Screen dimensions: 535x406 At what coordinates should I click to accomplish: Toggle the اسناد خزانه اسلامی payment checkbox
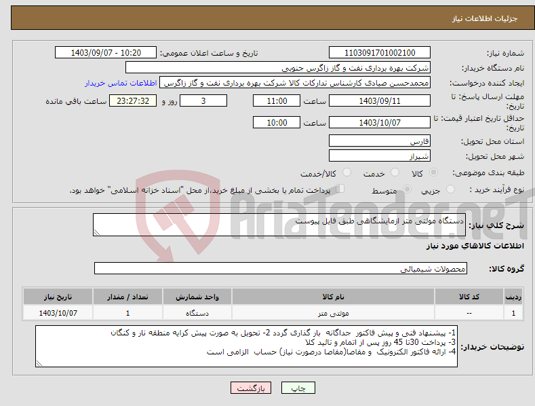(340, 189)
